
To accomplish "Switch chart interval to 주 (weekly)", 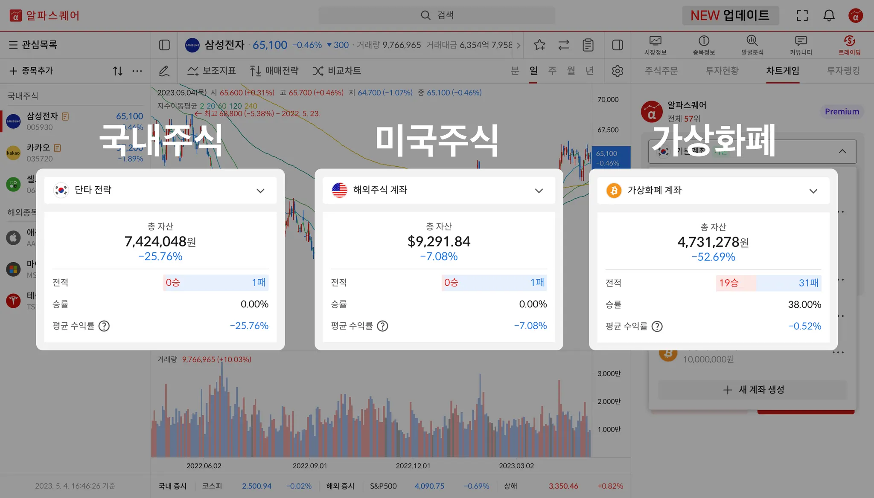I will point(552,71).
